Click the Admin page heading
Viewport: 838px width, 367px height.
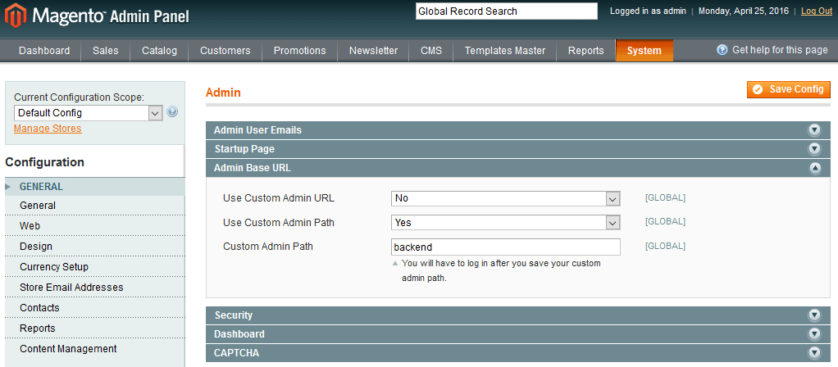223,93
